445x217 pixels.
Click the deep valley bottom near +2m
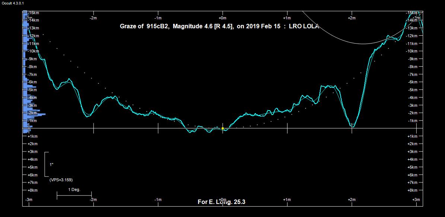pyautogui.click(x=352, y=127)
